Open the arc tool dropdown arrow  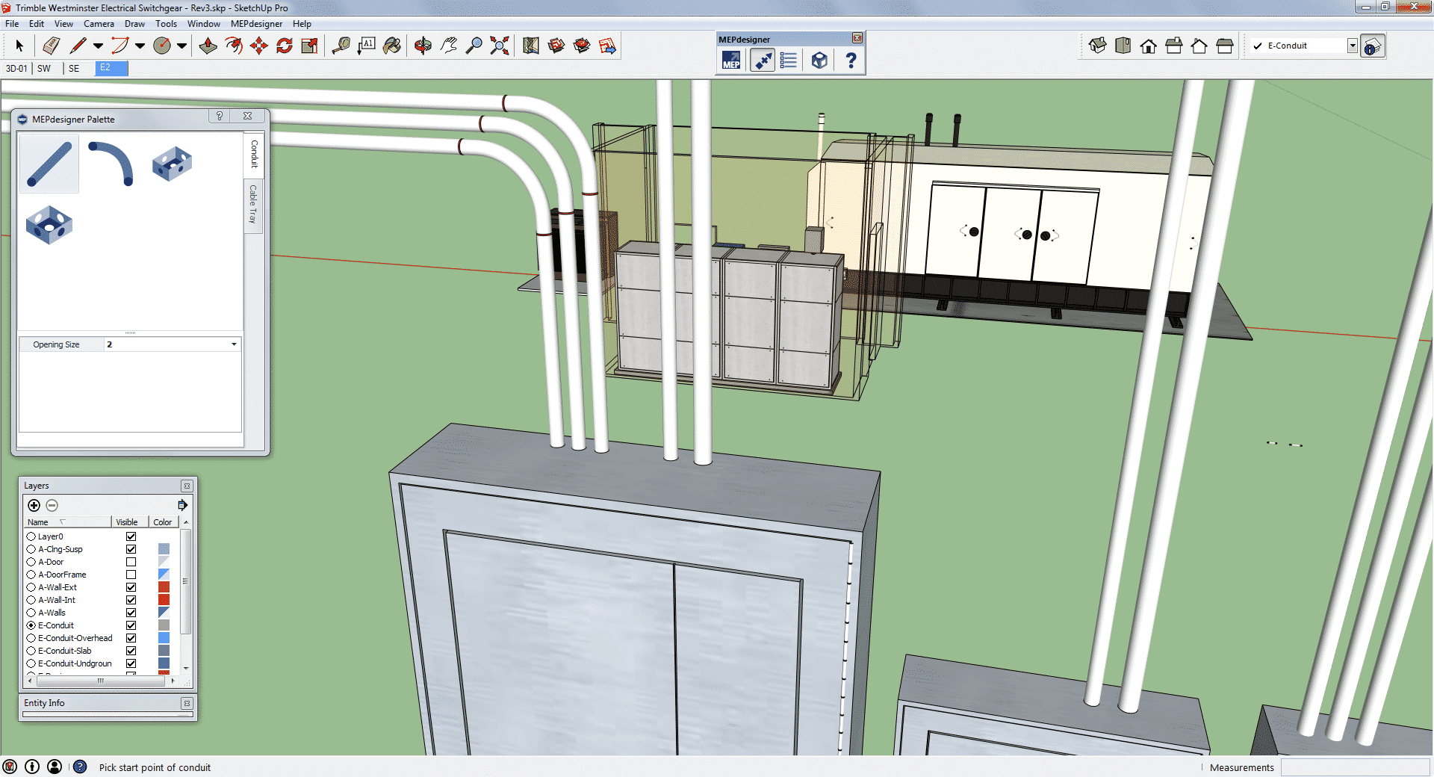pyautogui.click(x=140, y=46)
